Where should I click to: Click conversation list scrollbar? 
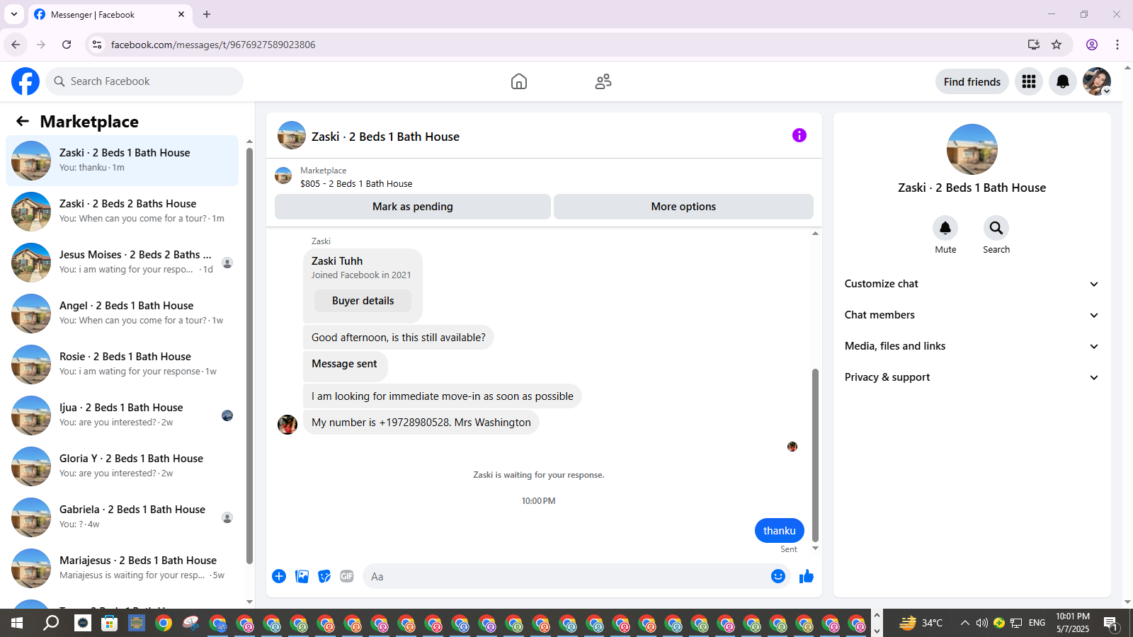click(249, 356)
